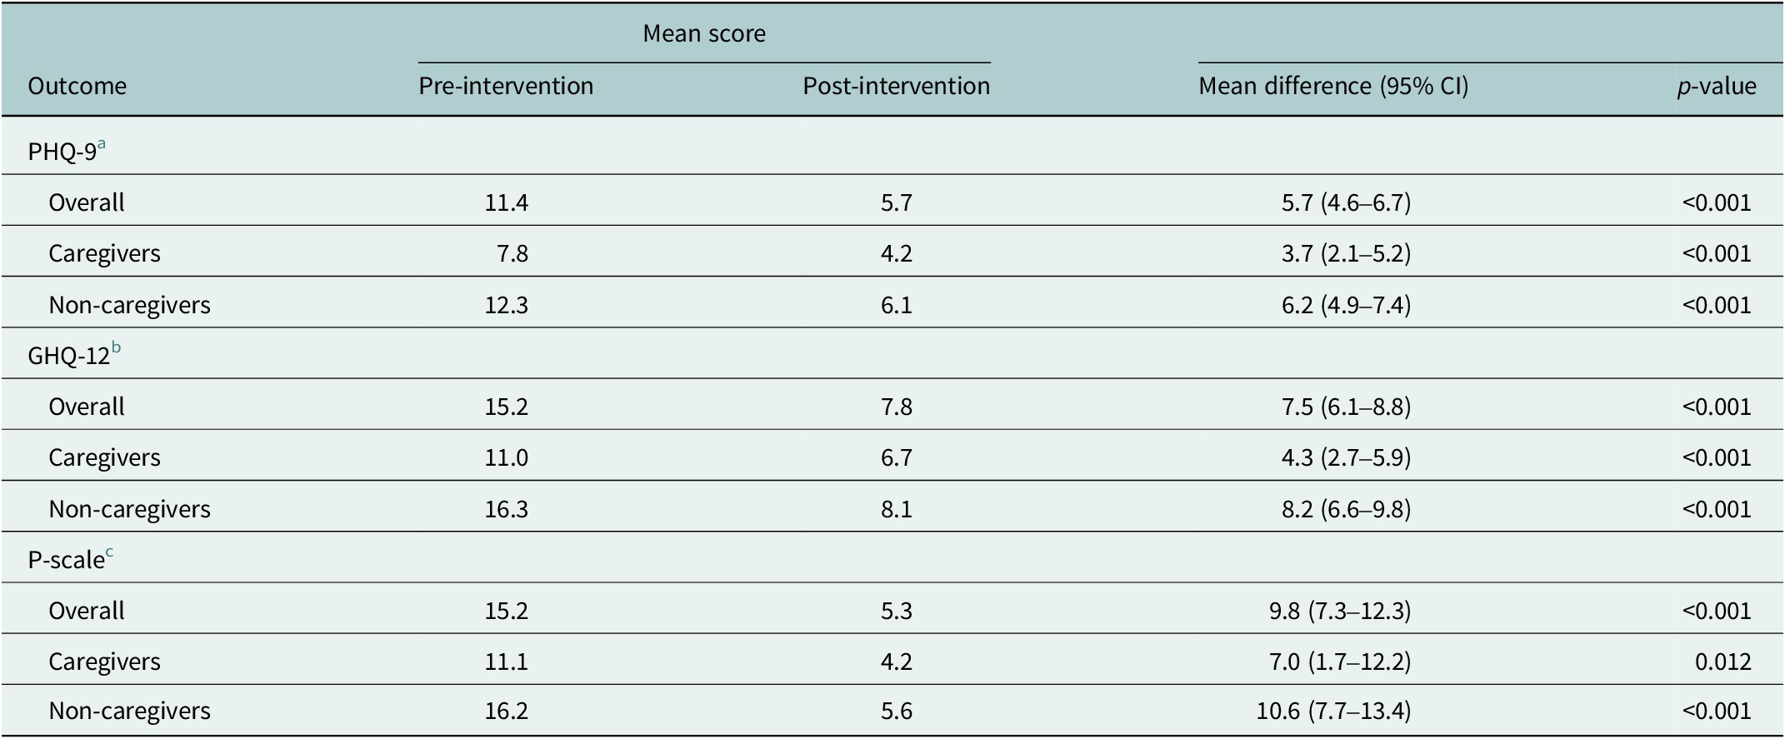Select the 7.0 (1.7–12.2) cell
This screenshot has width=1785, height=739.
(x=1346, y=662)
